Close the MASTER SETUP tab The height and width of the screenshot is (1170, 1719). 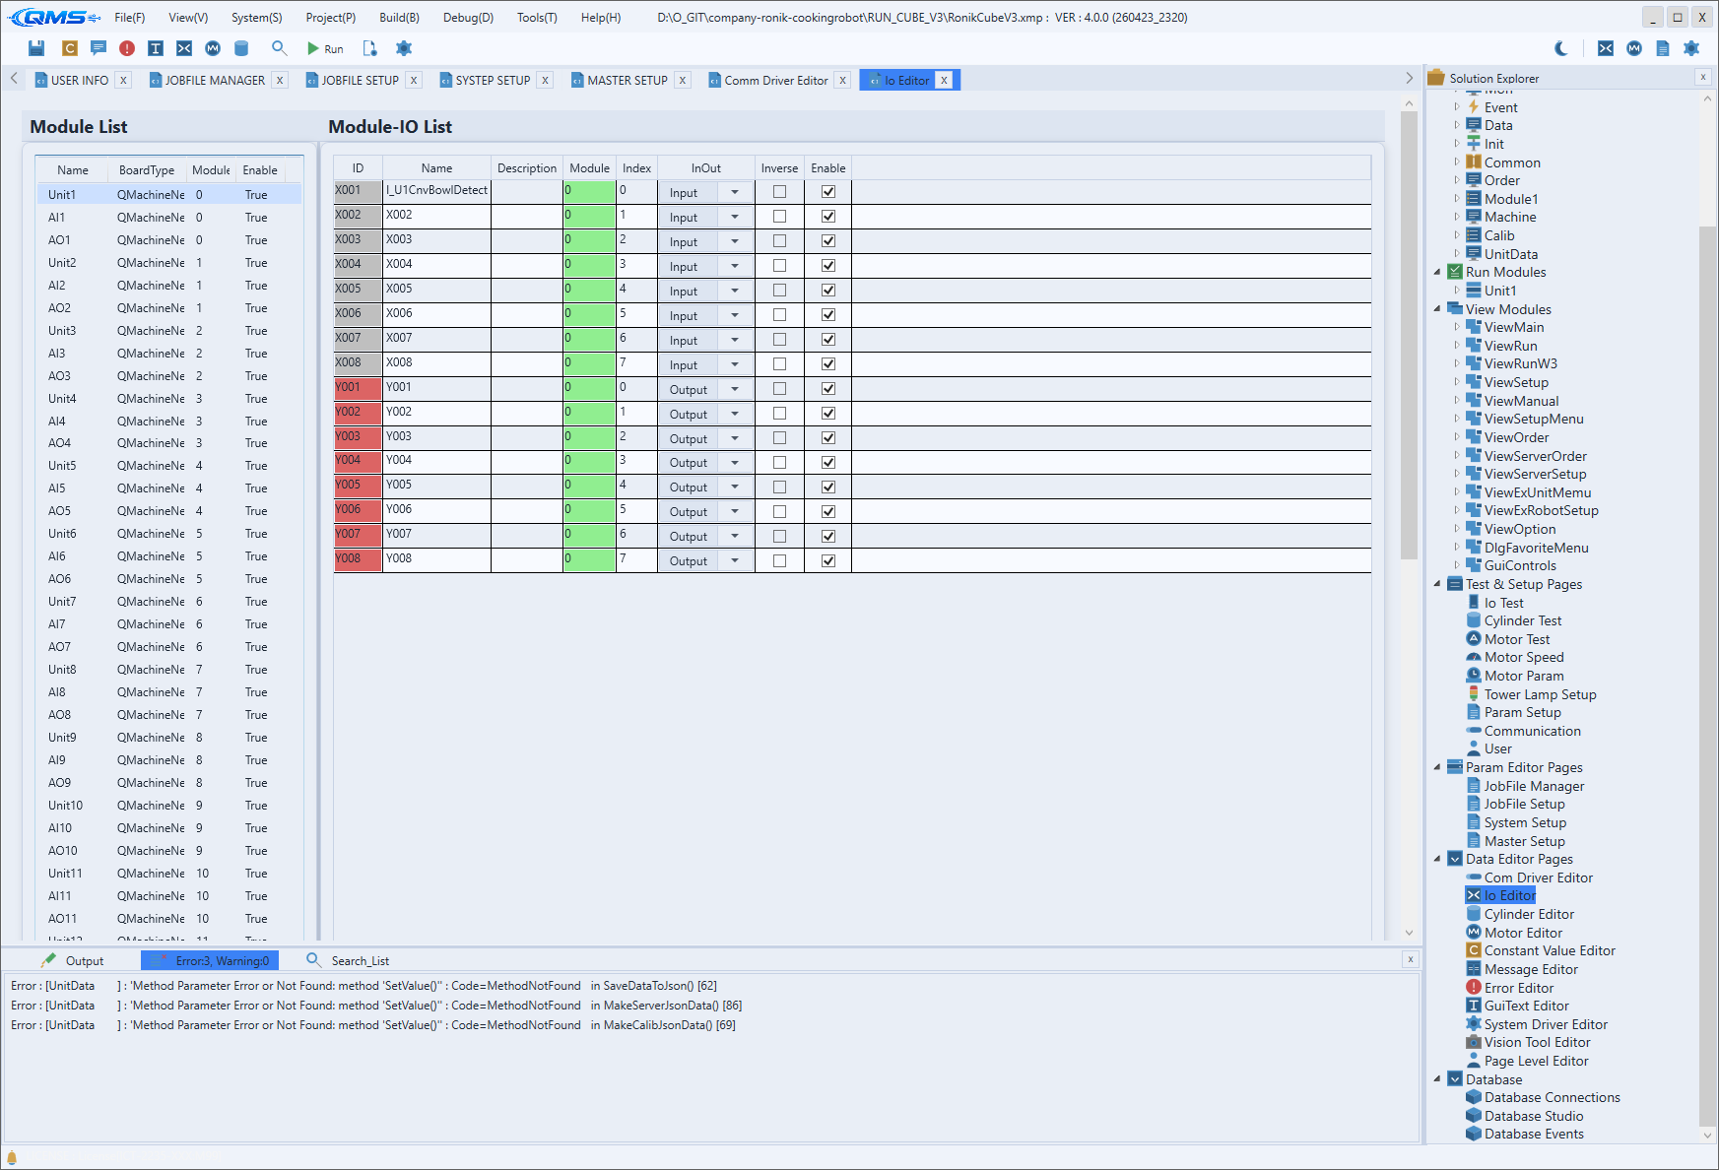(682, 80)
